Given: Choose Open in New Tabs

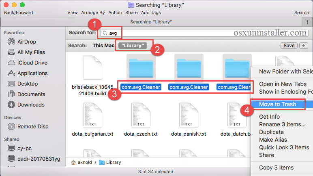Looking at the screenshot, I should (x=282, y=84).
